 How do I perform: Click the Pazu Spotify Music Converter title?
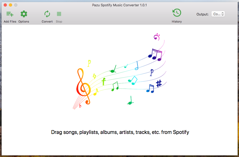coord(119,5)
